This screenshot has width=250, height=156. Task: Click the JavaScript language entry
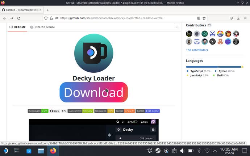point(198,75)
